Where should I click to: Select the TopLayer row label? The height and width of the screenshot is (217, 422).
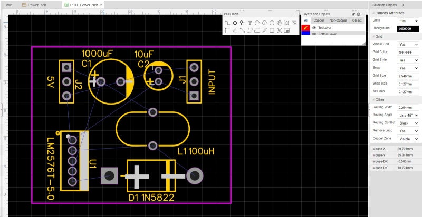[325, 28]
